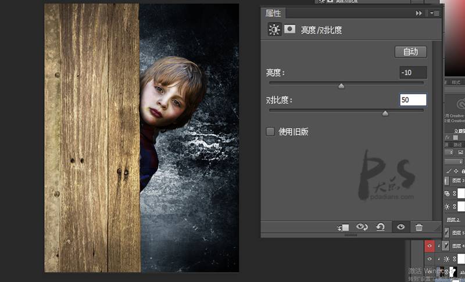Enable the 使用旧版 checkbox

click(x=270, y=131)
